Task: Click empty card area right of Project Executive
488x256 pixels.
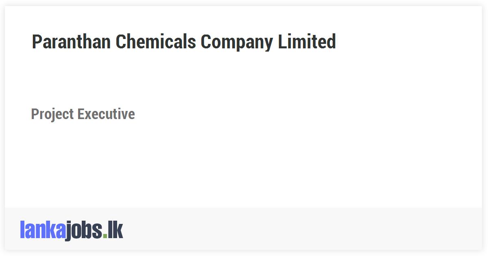Action: coord(309,114)
